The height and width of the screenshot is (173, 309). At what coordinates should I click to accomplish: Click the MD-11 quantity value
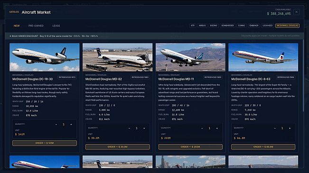(209, 128)
